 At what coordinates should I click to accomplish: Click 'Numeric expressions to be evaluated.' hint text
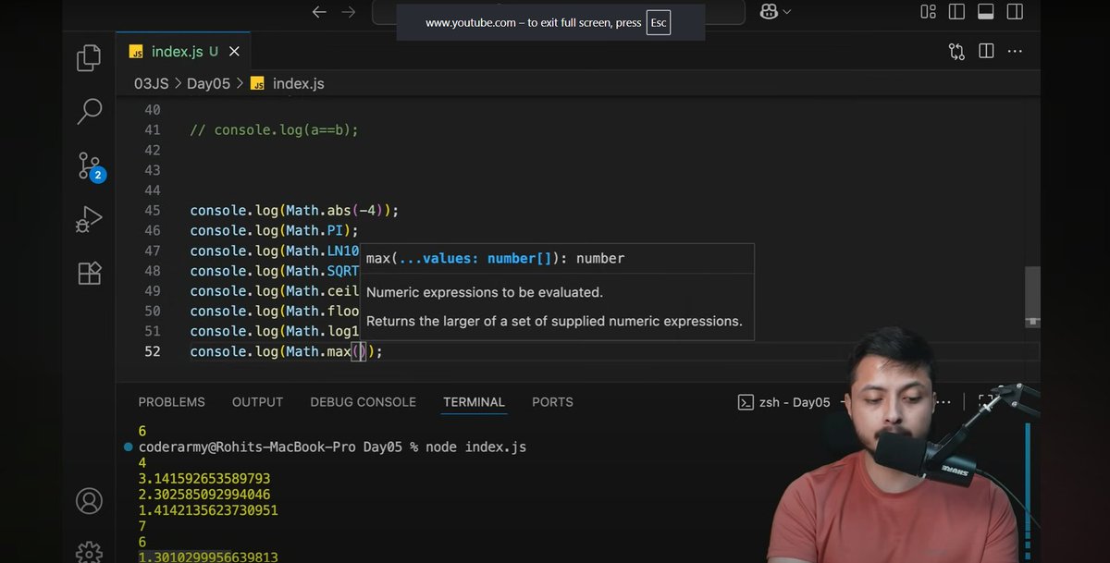coord(485,292)
